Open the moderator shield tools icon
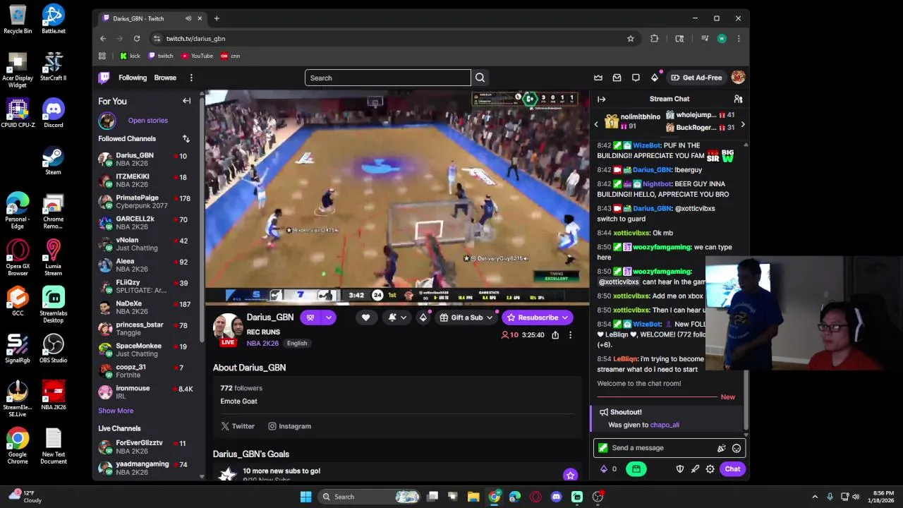Screen dimensions: 903x508 tap(680, 469)
